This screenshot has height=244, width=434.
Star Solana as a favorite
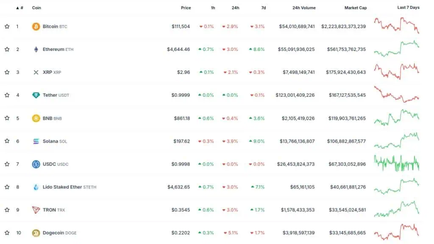click(7, 141)
